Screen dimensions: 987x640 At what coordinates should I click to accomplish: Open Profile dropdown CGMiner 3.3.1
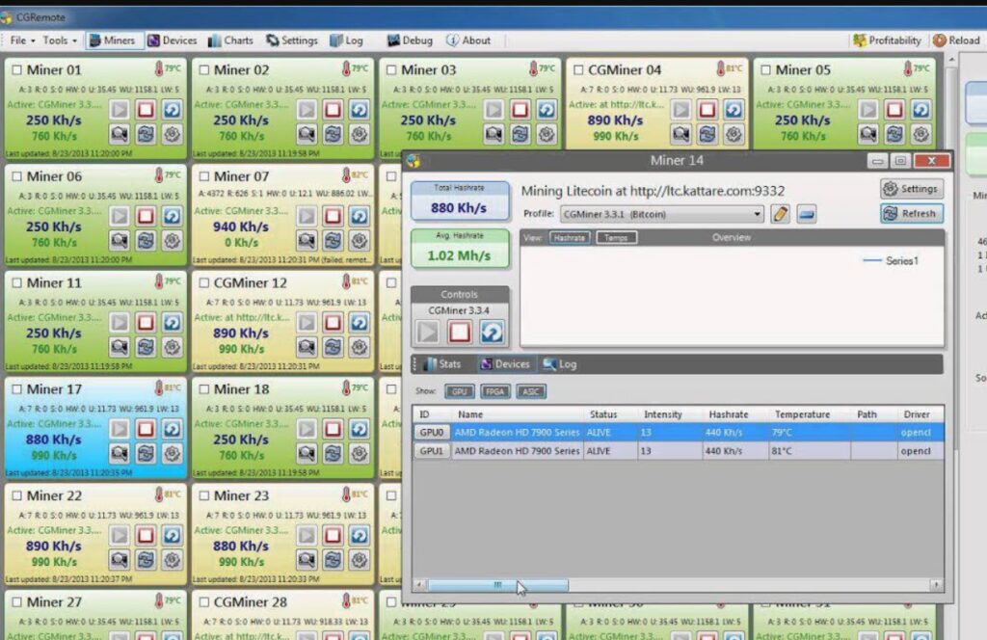[661, 214]
